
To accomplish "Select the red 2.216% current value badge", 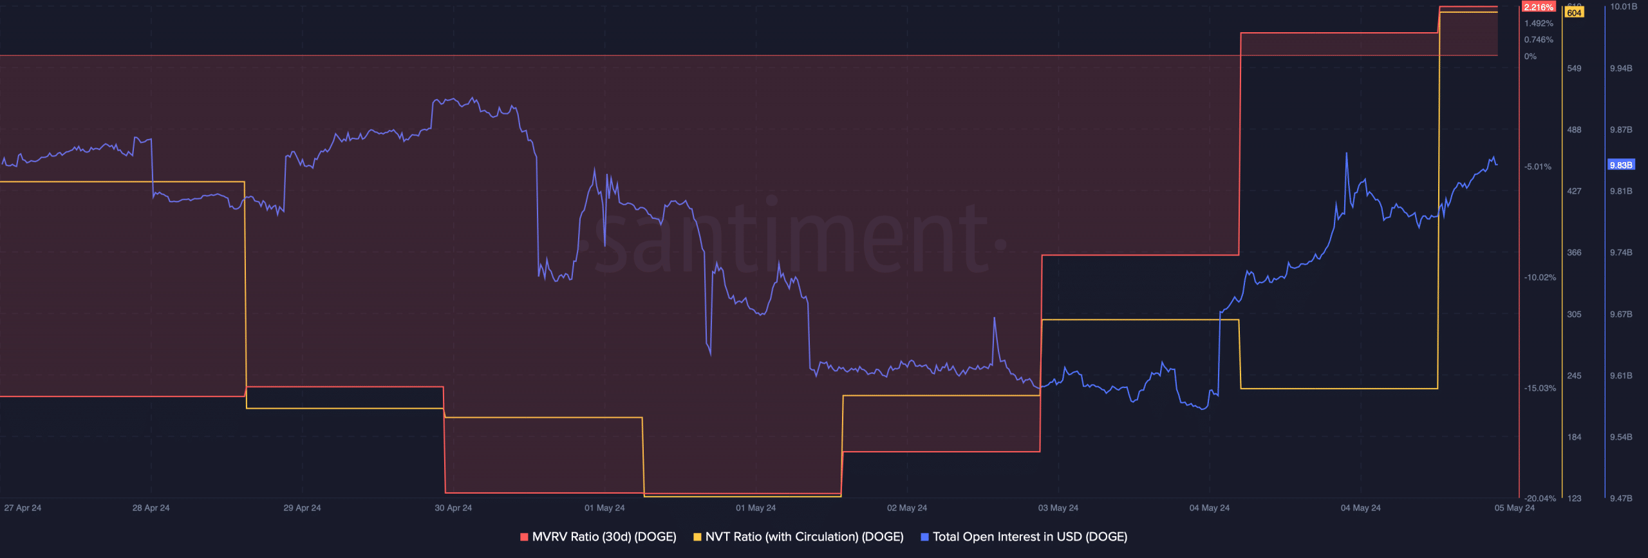I will pyautogui.click(x=1539, y=7).
